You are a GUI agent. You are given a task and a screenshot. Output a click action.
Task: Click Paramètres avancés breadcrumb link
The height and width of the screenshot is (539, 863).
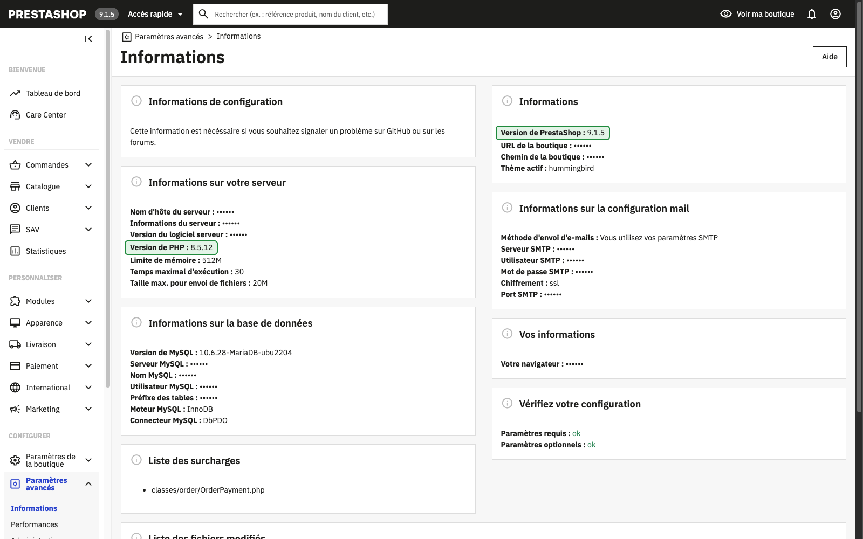click(169, 37)
